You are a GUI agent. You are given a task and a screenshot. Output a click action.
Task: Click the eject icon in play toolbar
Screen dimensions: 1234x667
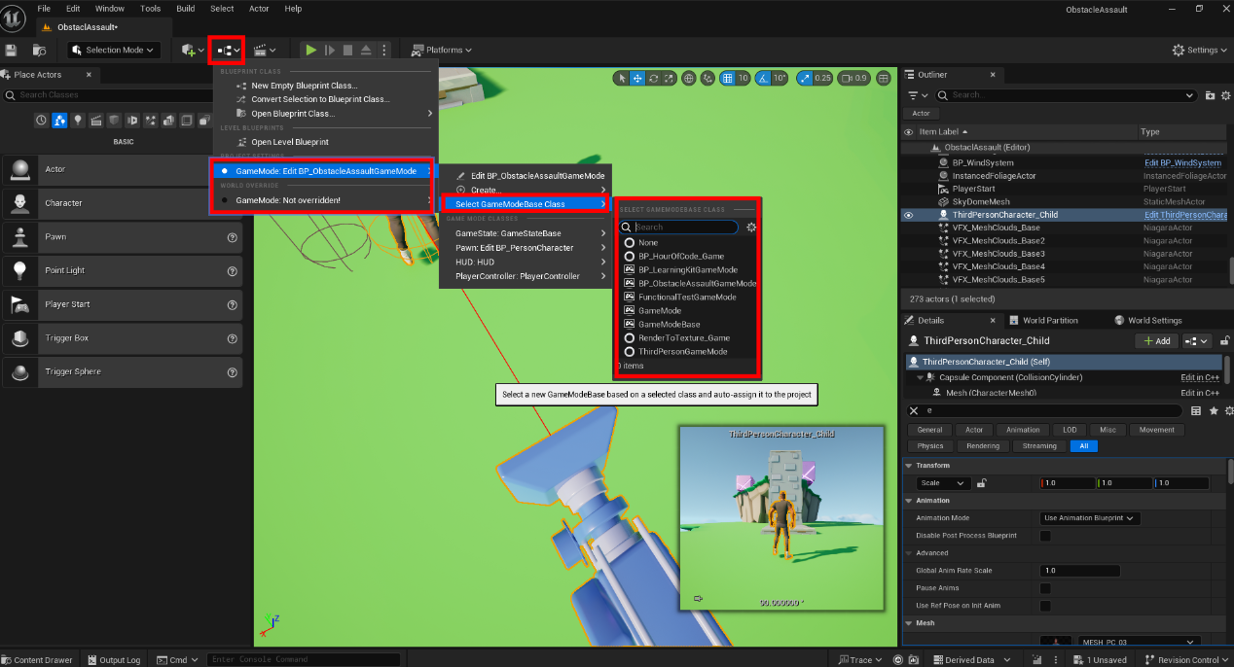coord(366,50)
